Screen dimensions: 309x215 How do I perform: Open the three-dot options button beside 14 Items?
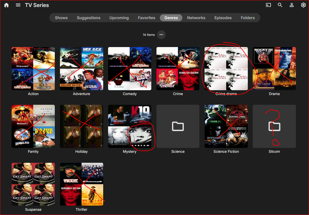pyautogui.click(x=161, y=35)
